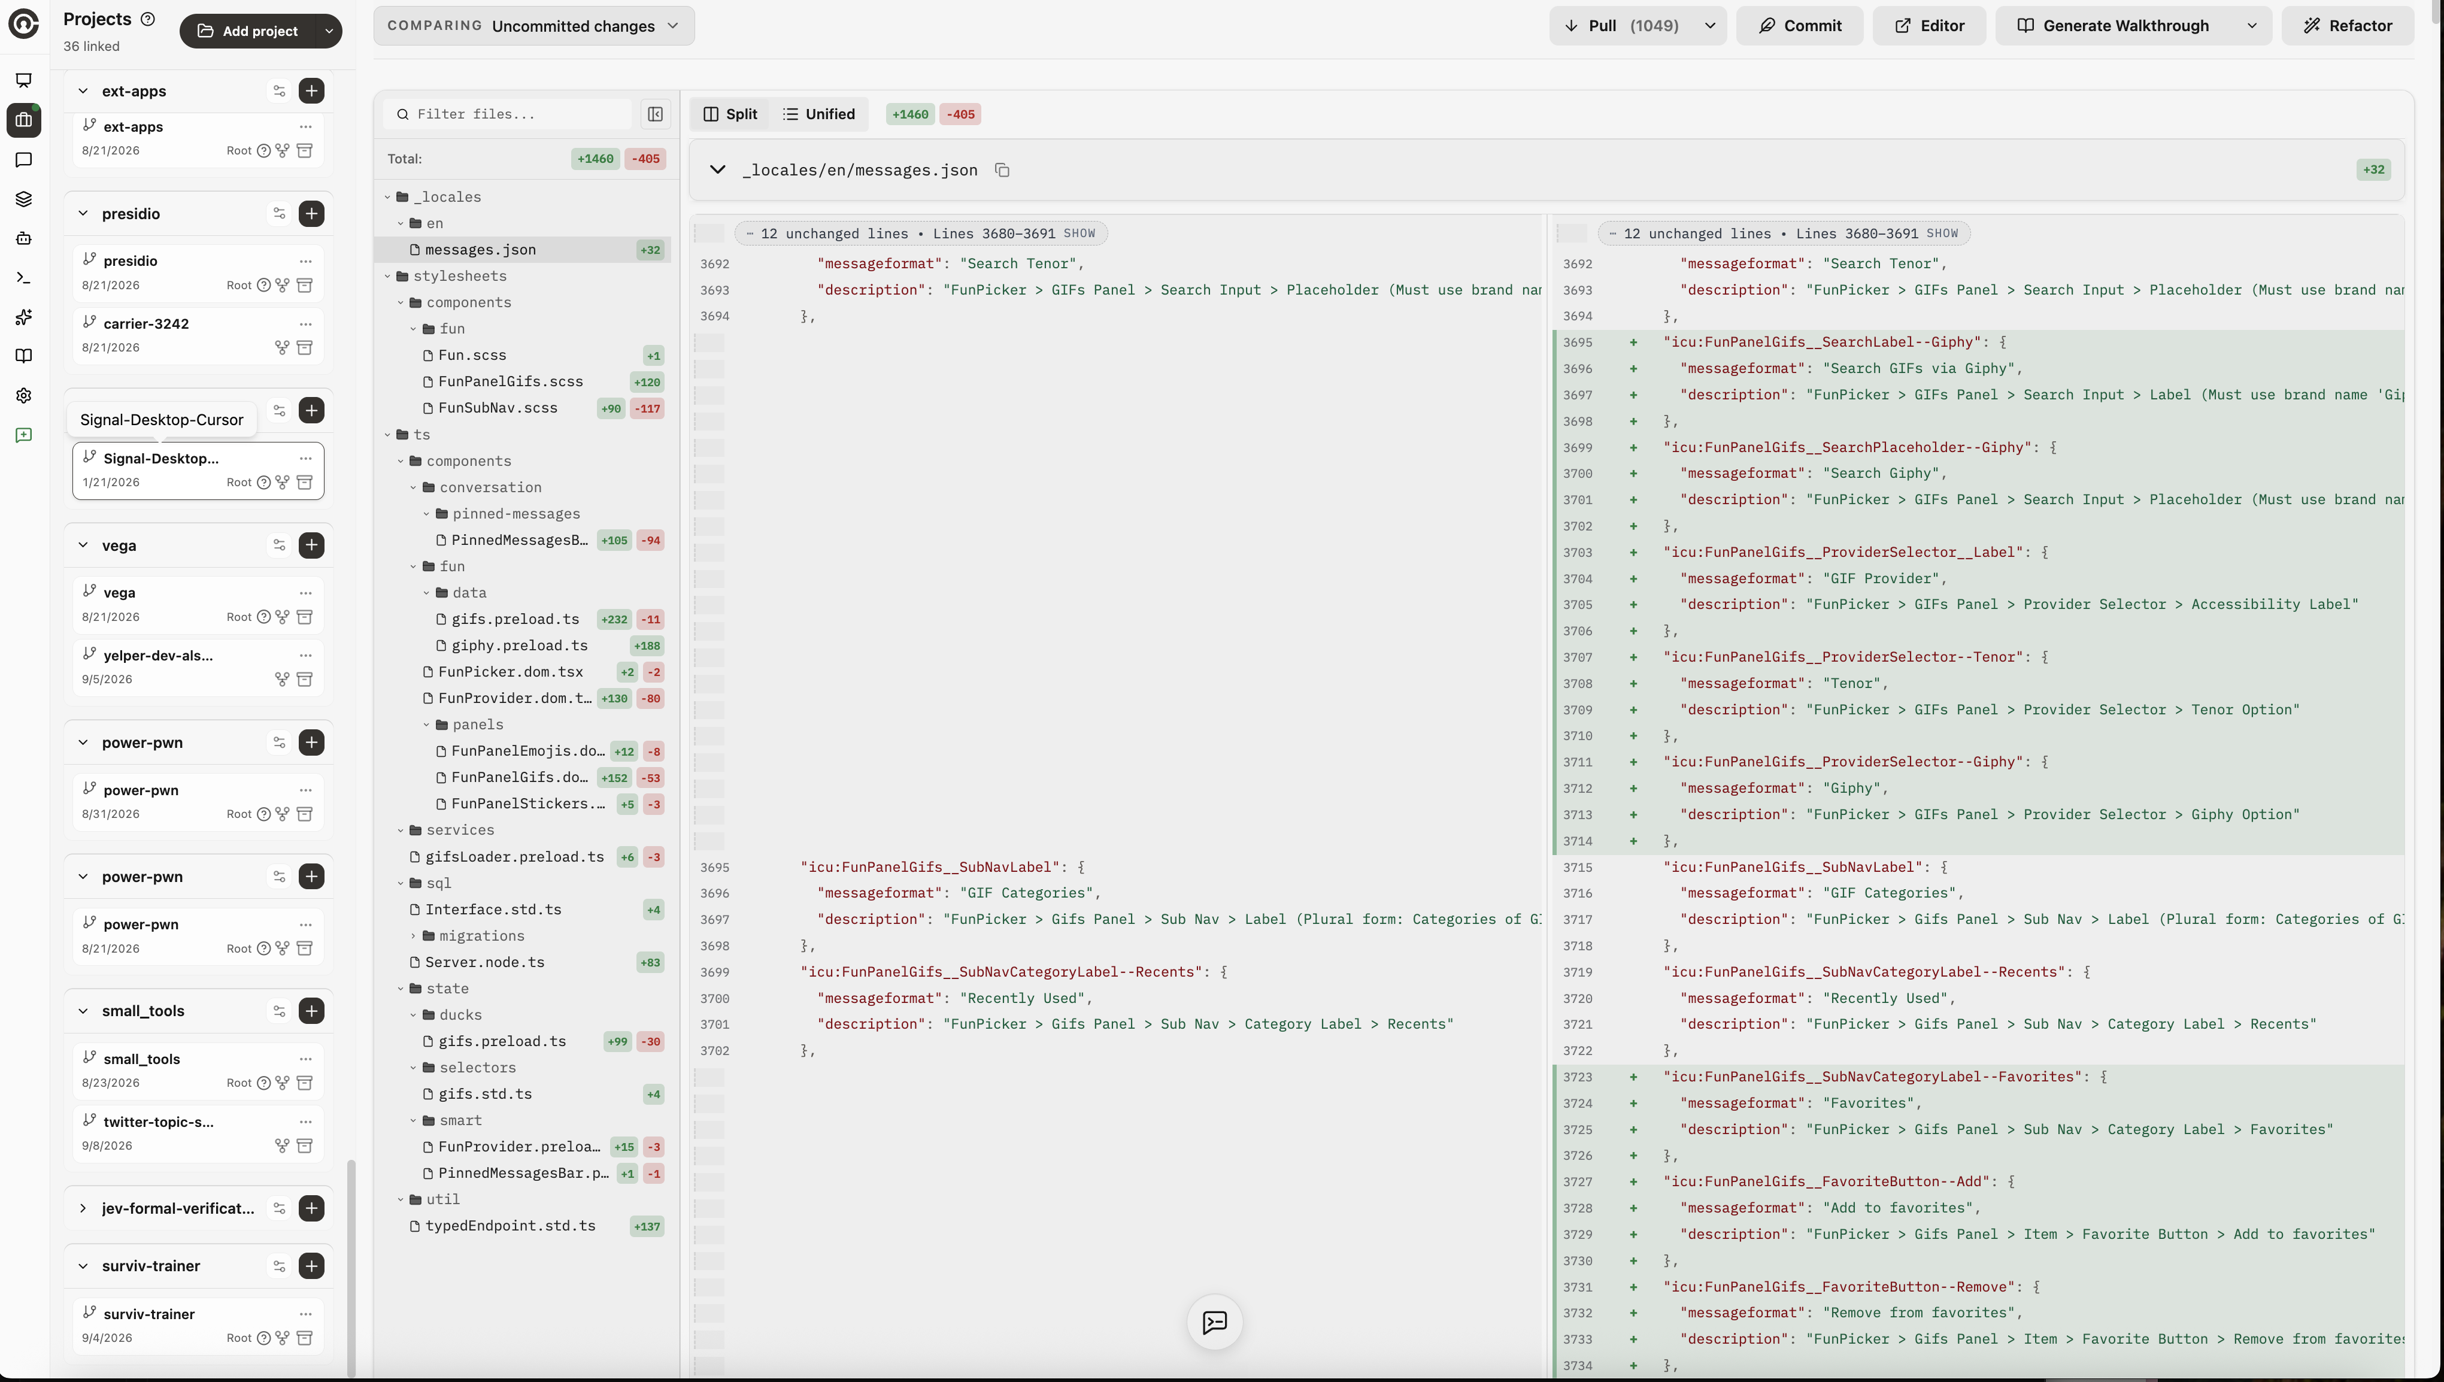
Task: Open the settings gear sidebar icon
Action: point(24,396)
